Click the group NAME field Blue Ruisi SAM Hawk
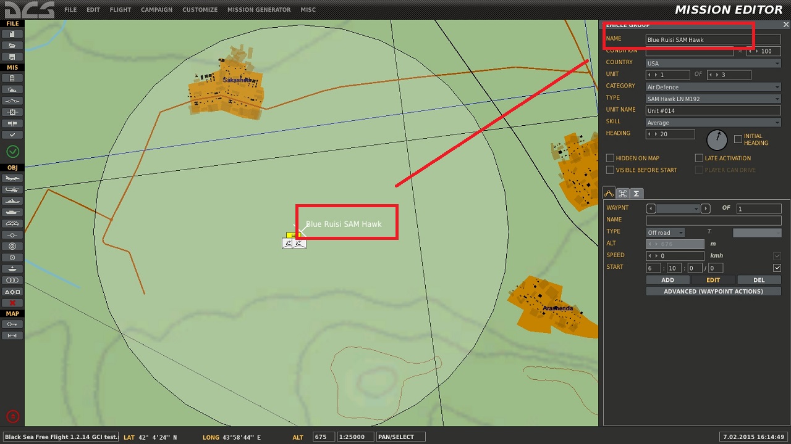The height and width of the screenshot is (444, 791). click(x=713, y=39)
